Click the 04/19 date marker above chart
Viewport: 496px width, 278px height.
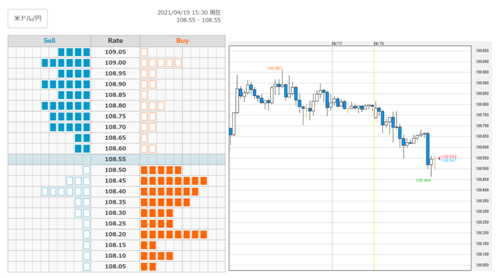pyautogui.click(x=378, y=44)
